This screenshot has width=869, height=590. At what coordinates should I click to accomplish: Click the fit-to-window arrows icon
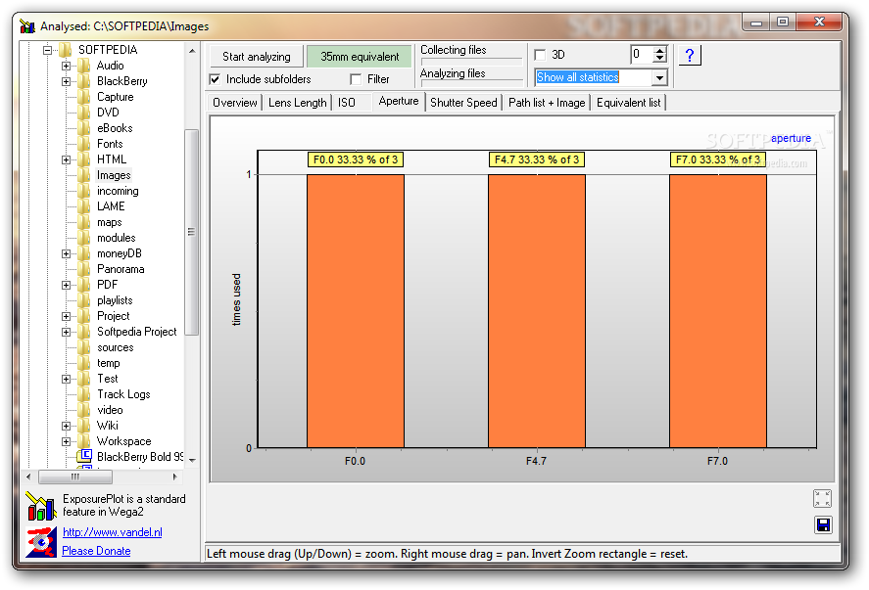point(822,498)
